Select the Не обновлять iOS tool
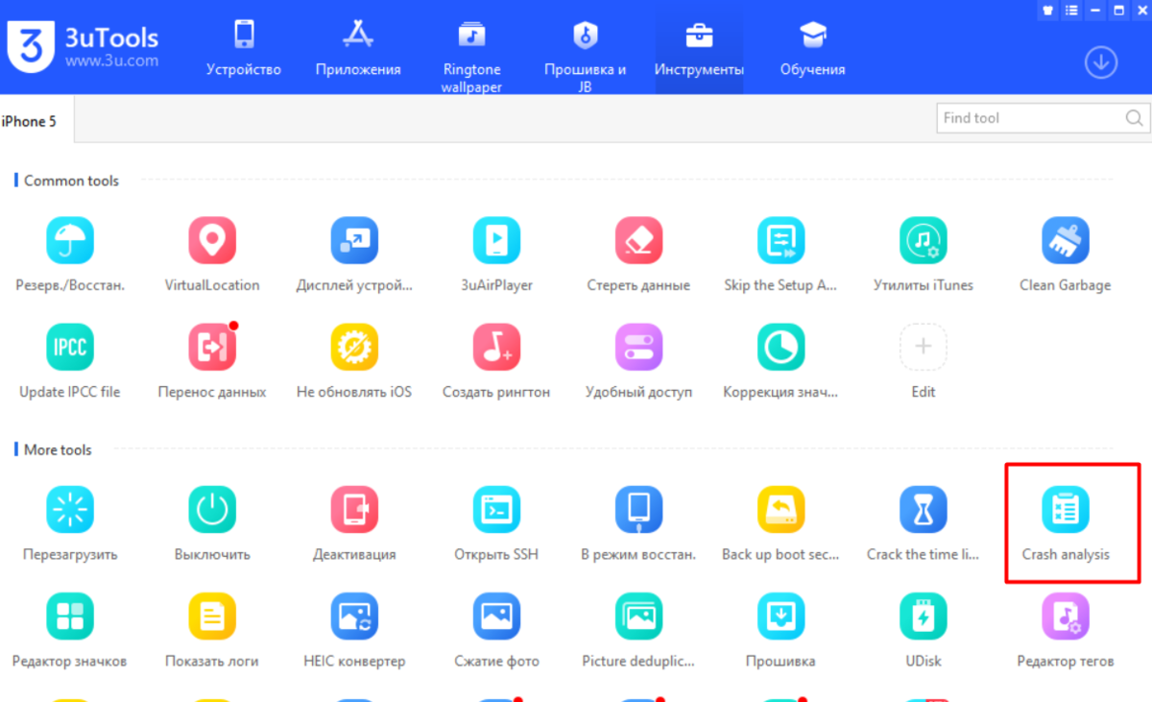Image resolution: width=1152 pixels, height=702 pixels. pos(354,348)
